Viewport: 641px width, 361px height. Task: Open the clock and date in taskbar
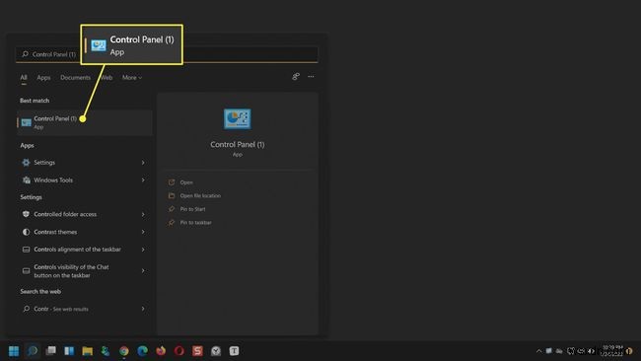coord(612,351)
